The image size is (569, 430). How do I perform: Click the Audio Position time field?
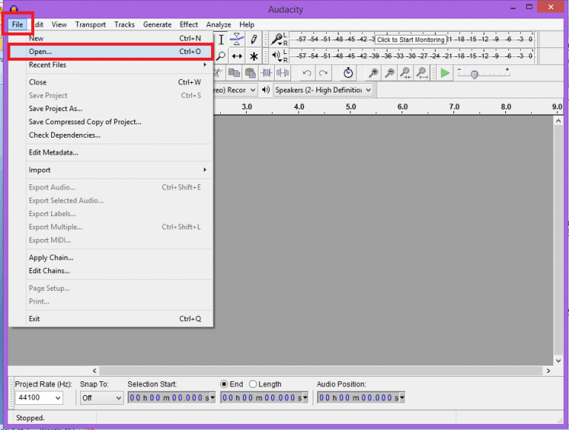361,397
